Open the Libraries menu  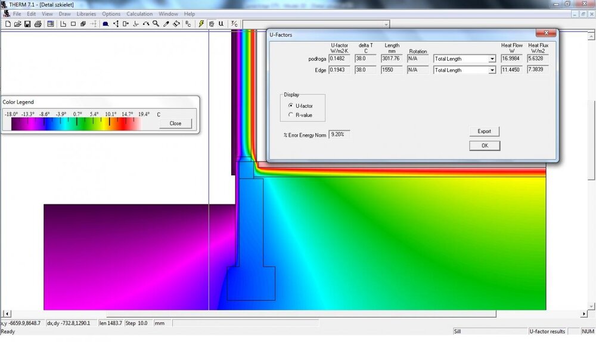pyautogui.click(x=86, y=14)
